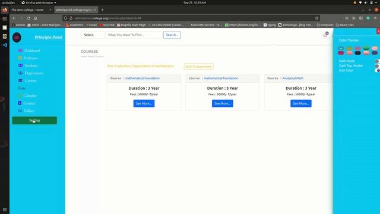Pick the olive yellow color theme swatch
380x214 pixels.
point(349,48)
